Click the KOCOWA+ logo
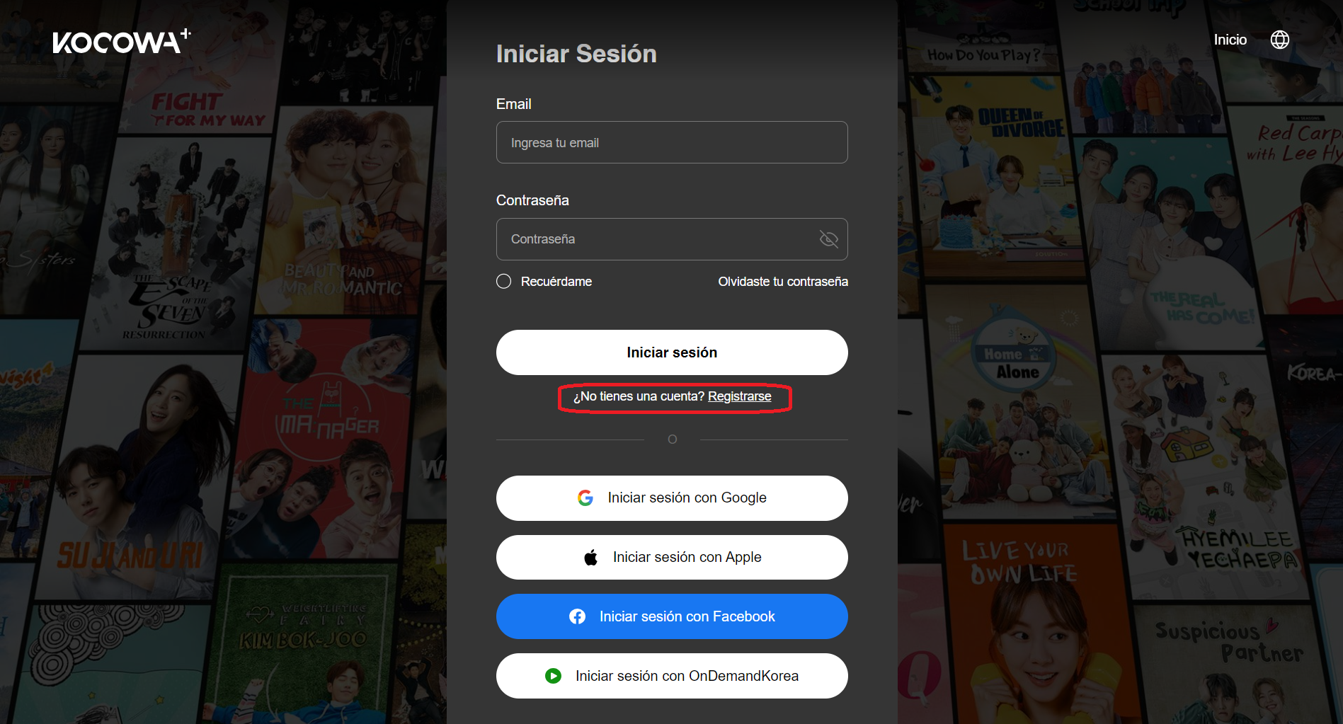Image resolution: width=1343 pixels, height=724 pixels. (x=122, y=42)
